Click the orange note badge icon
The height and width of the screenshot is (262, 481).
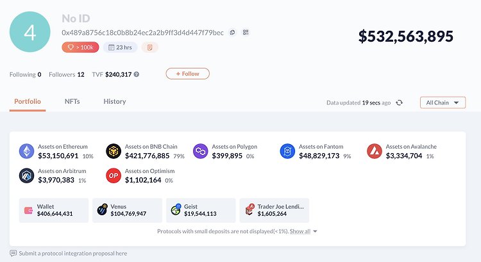(149, 47)
